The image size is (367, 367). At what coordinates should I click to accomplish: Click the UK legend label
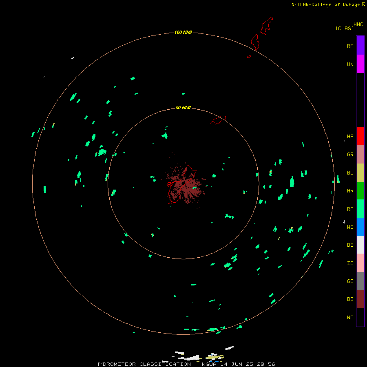(x=350, y=64)
